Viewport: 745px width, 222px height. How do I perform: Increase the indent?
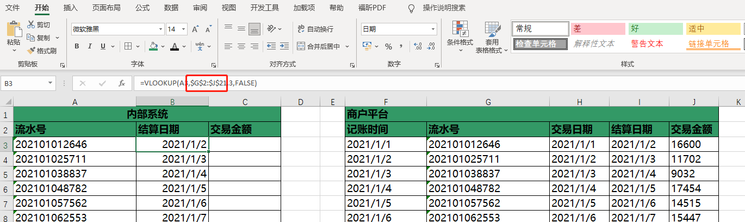[x=283, y=46]
